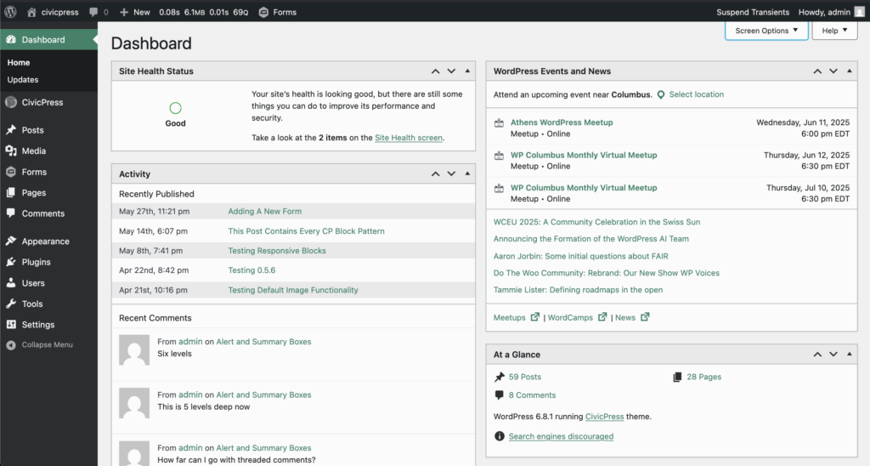
Task: Open the Site Health screen link
Action: (409, 138)
